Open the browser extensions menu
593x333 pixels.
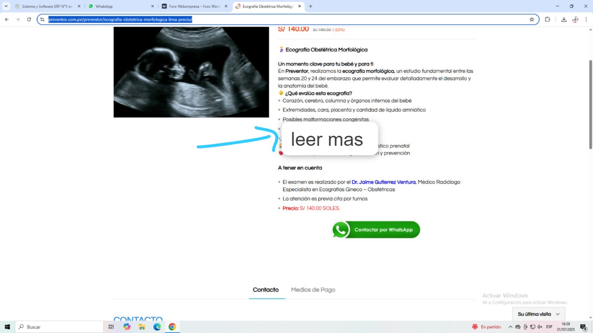547,20
